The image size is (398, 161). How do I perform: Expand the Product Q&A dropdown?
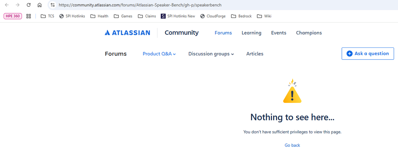(159, 54)
